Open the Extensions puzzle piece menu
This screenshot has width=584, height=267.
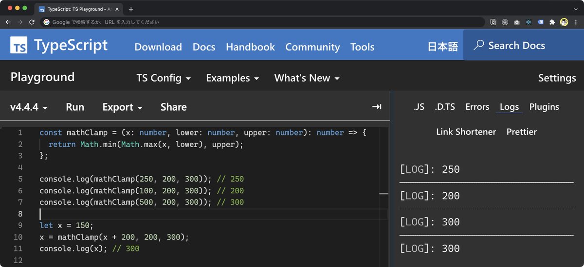click(552, 22)
